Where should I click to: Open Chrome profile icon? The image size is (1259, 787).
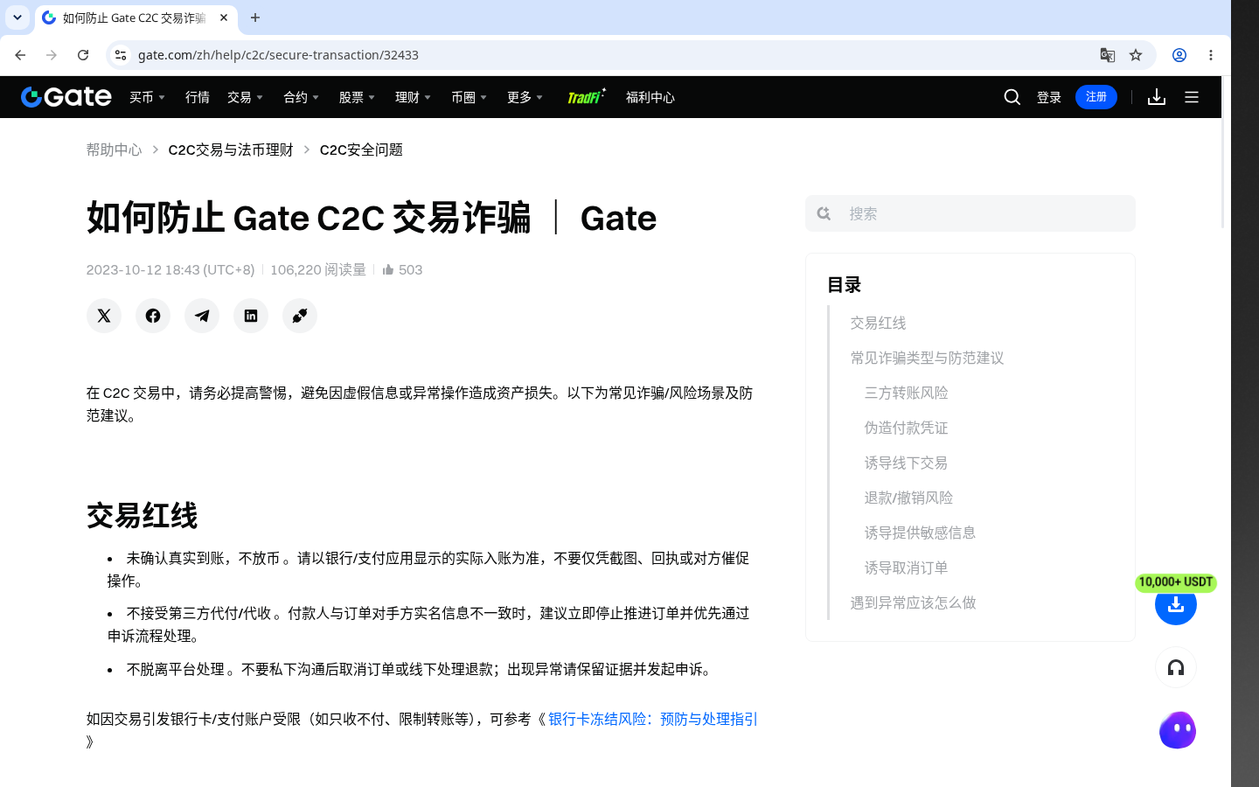[1179, 55]
